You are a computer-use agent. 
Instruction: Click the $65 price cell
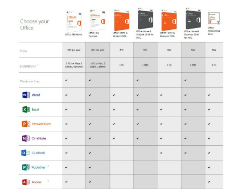214,50
